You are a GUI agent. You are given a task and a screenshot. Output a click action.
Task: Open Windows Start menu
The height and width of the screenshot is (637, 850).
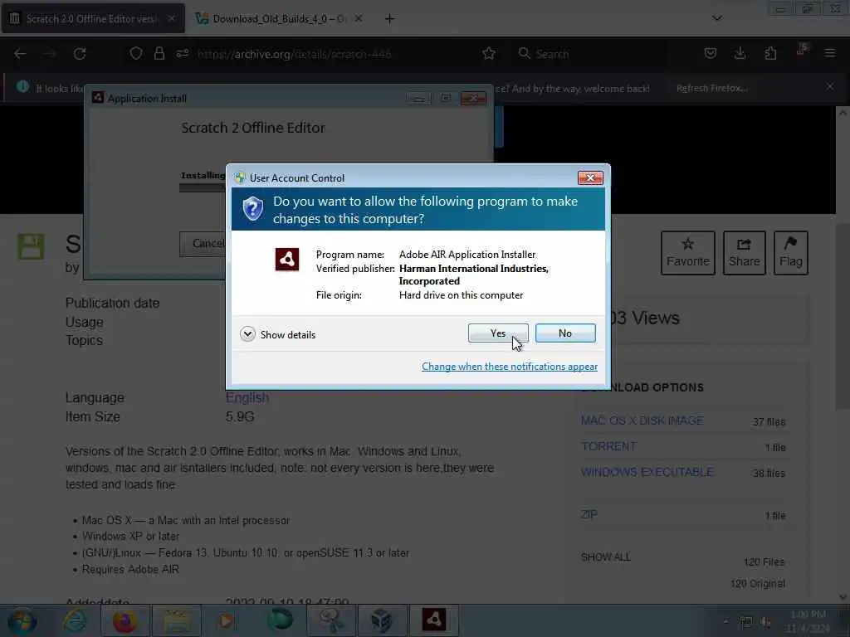[x=22, y=620]
